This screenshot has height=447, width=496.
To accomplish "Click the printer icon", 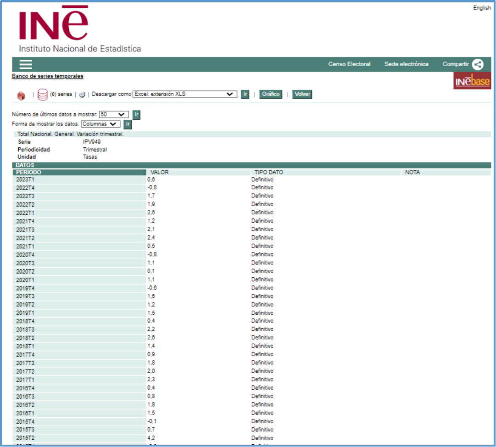I will [x=82, y=95].
